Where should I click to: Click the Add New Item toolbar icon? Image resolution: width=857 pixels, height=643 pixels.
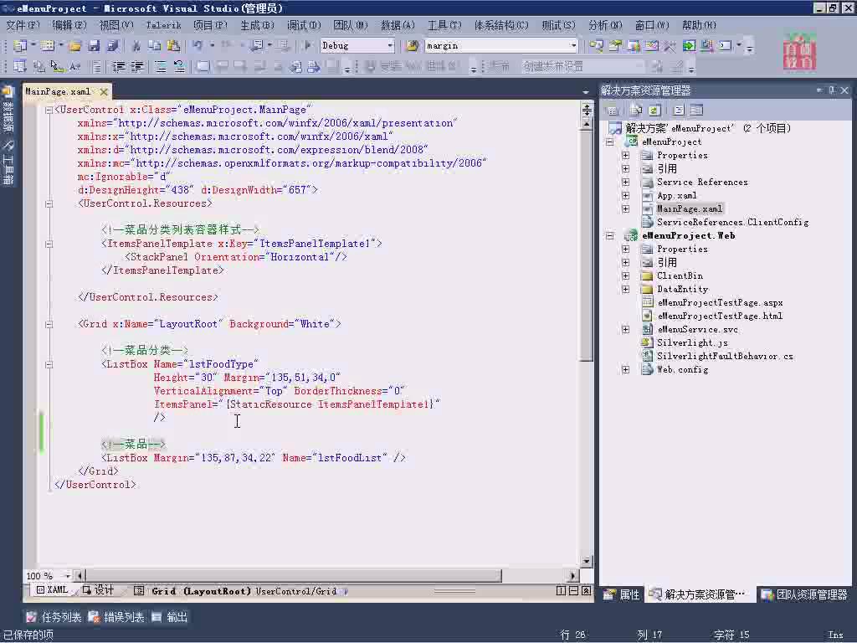click(47, 46)
